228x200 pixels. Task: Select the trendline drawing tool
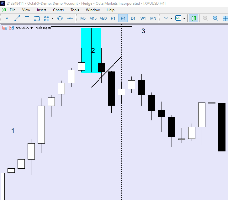tap(17, 18)
